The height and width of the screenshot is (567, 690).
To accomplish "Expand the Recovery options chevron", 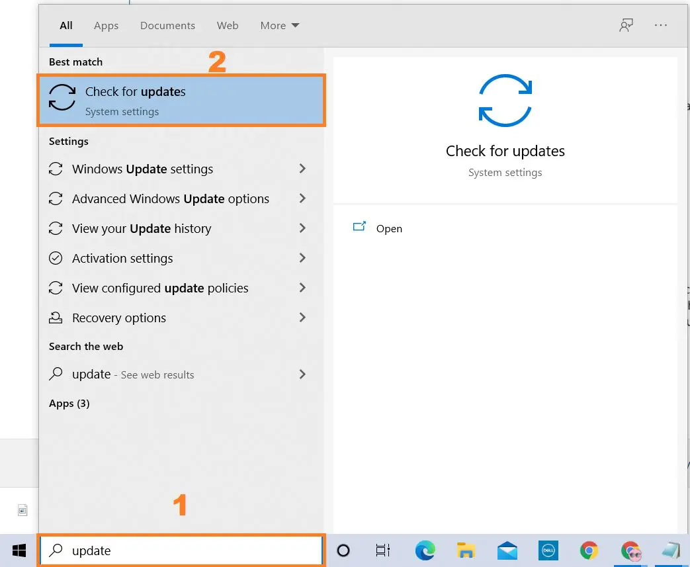I will coord(302,318).
